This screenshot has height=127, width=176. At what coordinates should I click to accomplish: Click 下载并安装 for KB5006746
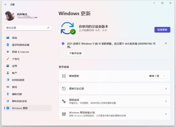[x=75, y=53]
